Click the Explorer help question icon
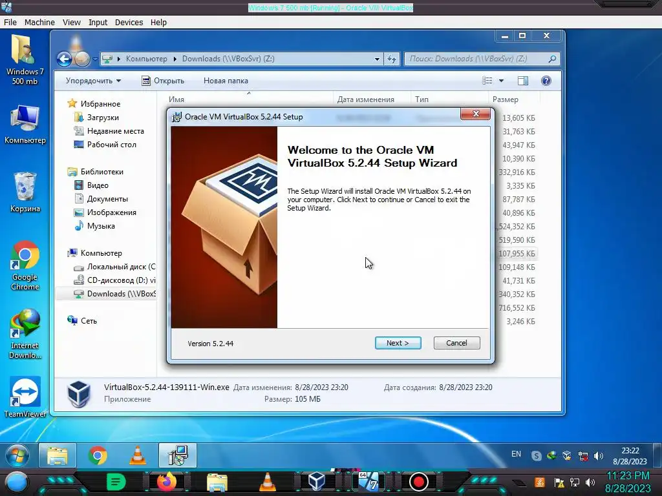Screen dimensions: 662x496 546,81
